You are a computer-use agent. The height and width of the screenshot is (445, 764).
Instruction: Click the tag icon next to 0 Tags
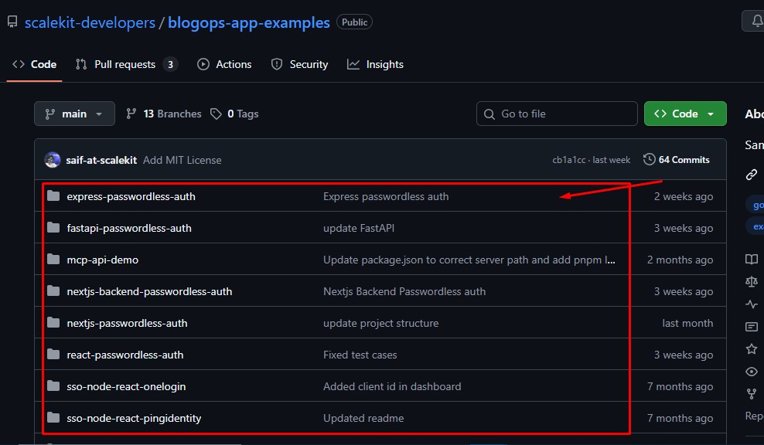[216, 114]
